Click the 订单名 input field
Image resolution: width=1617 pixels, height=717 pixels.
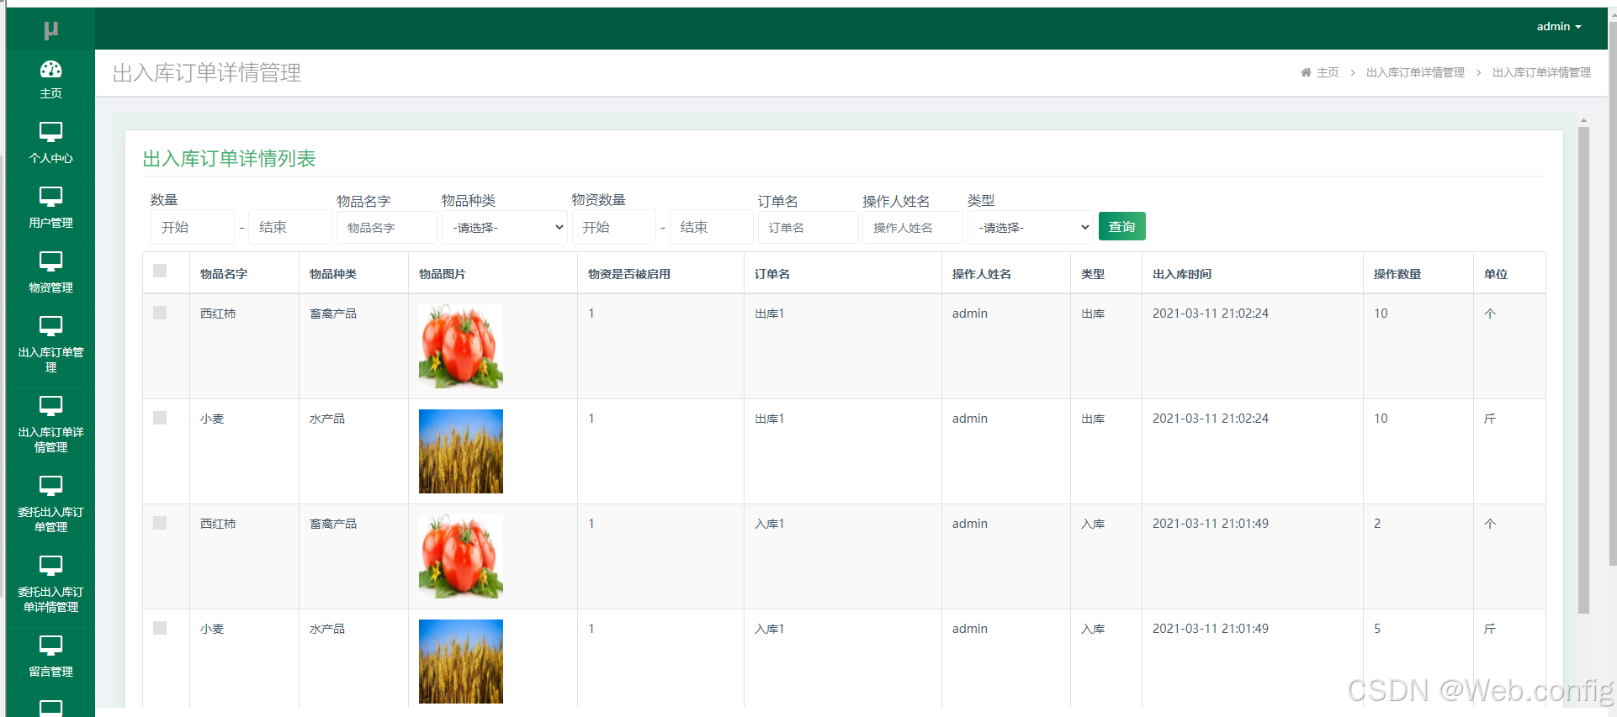808,227
